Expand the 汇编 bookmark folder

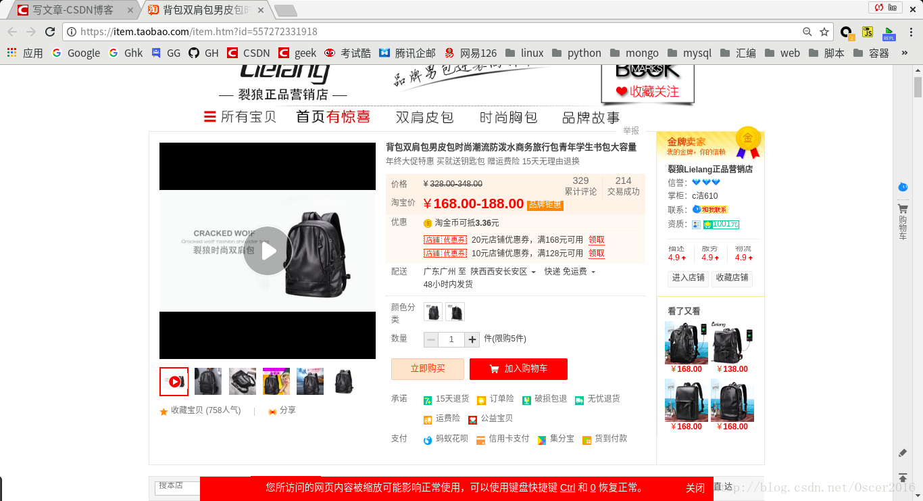[738, 53]
